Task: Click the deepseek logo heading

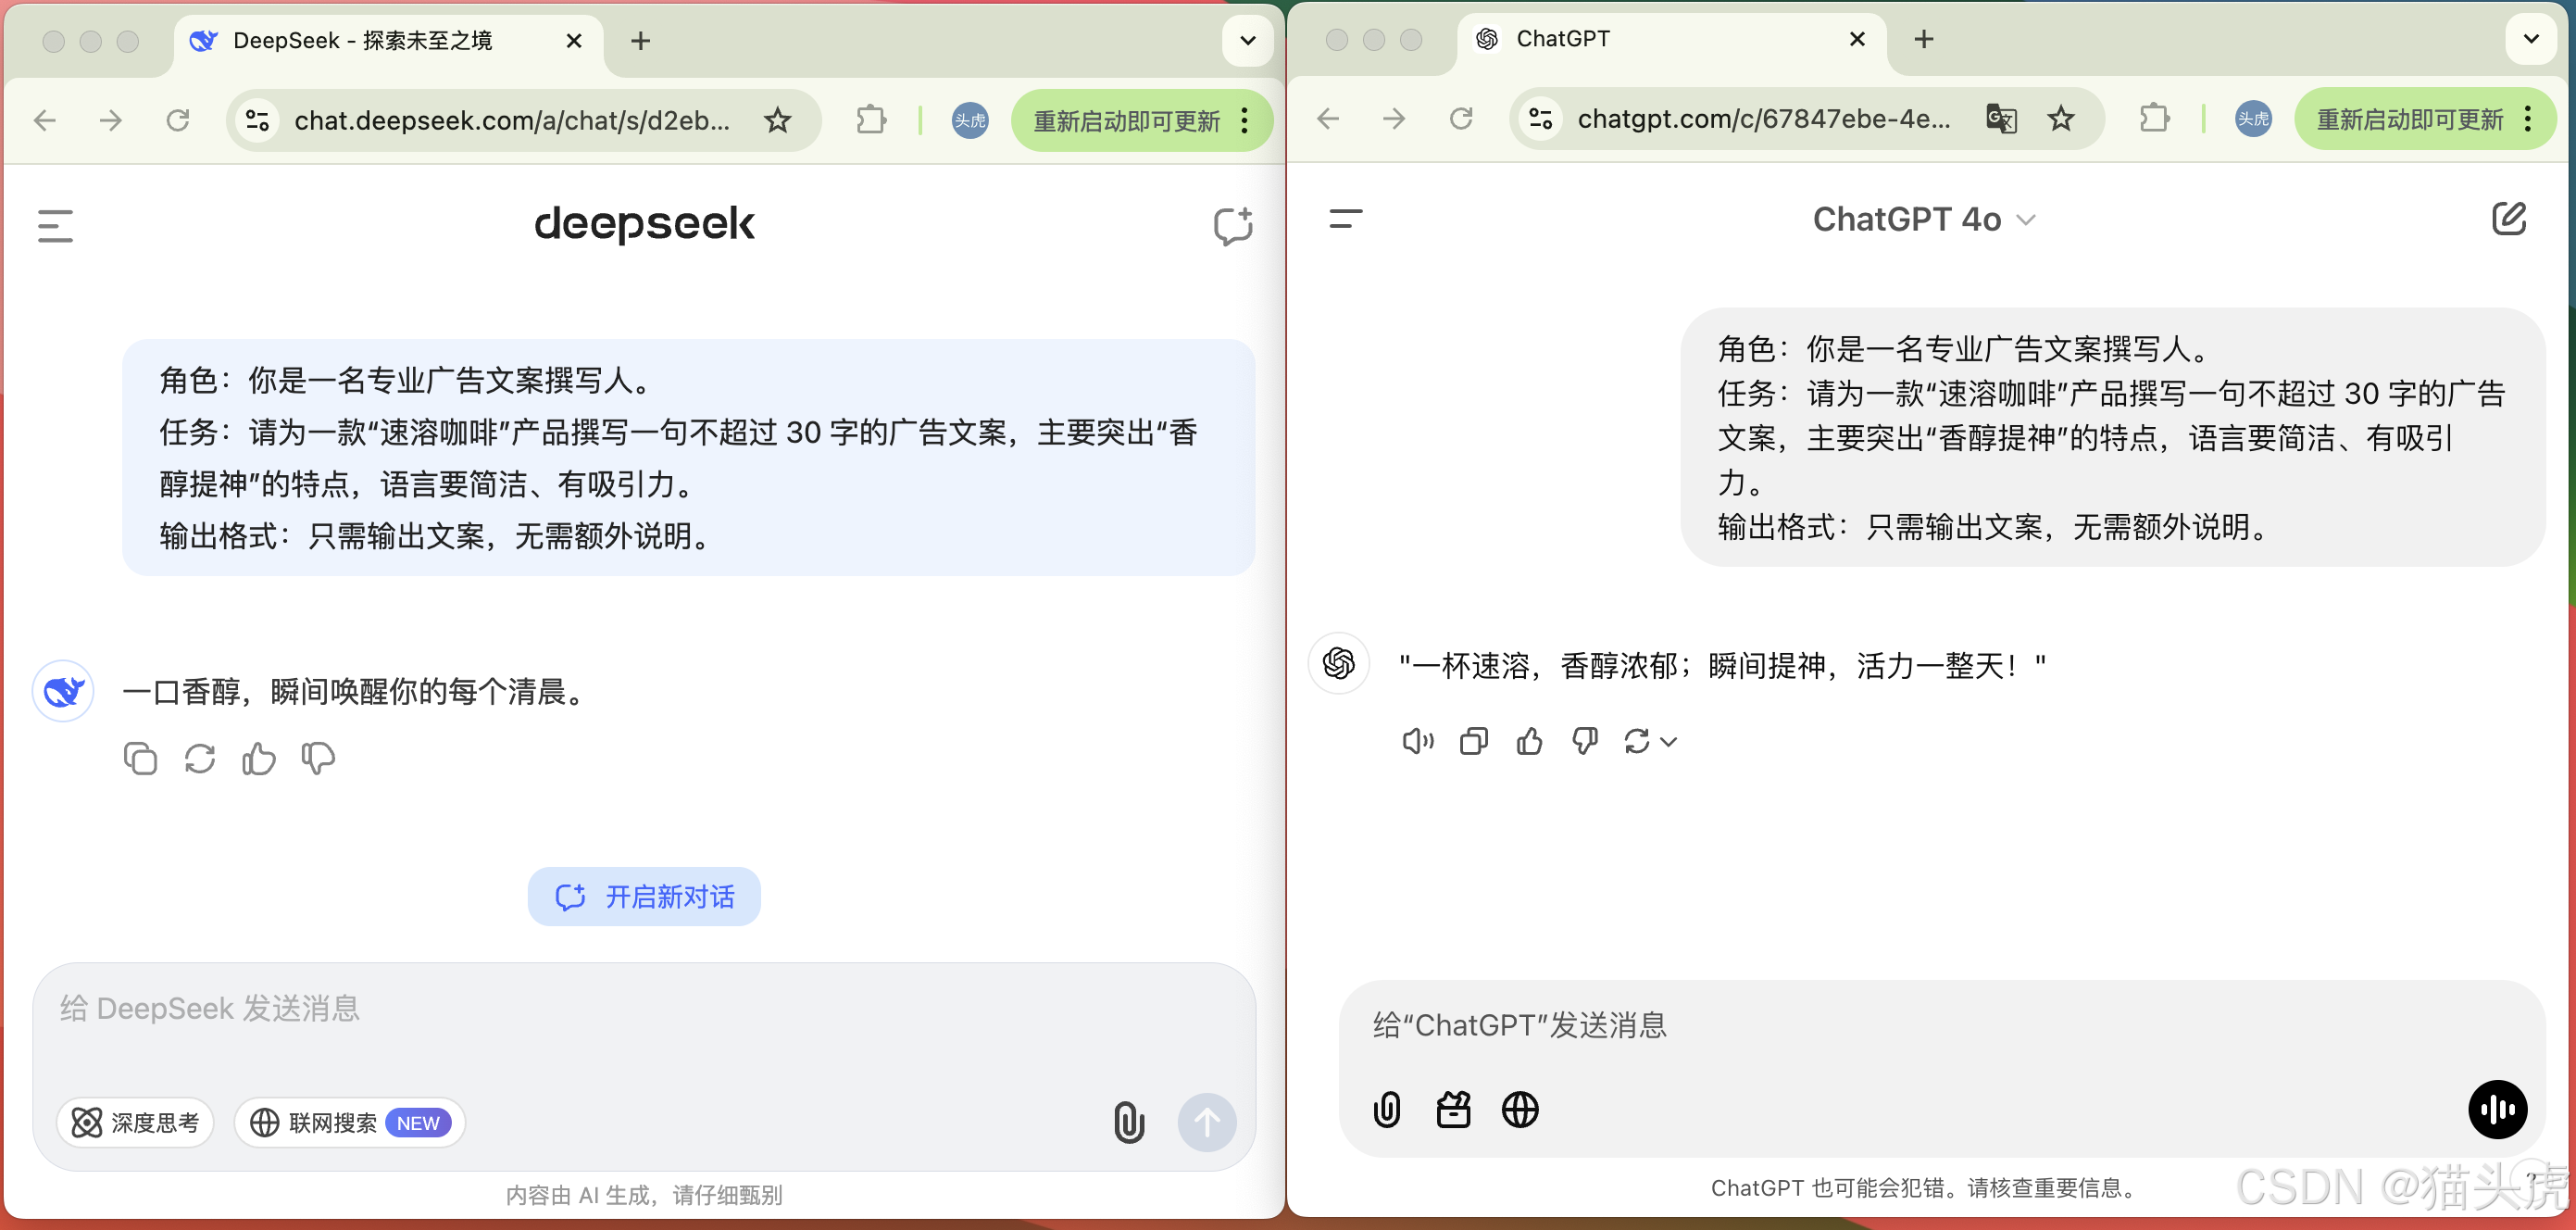Action: 644,224
